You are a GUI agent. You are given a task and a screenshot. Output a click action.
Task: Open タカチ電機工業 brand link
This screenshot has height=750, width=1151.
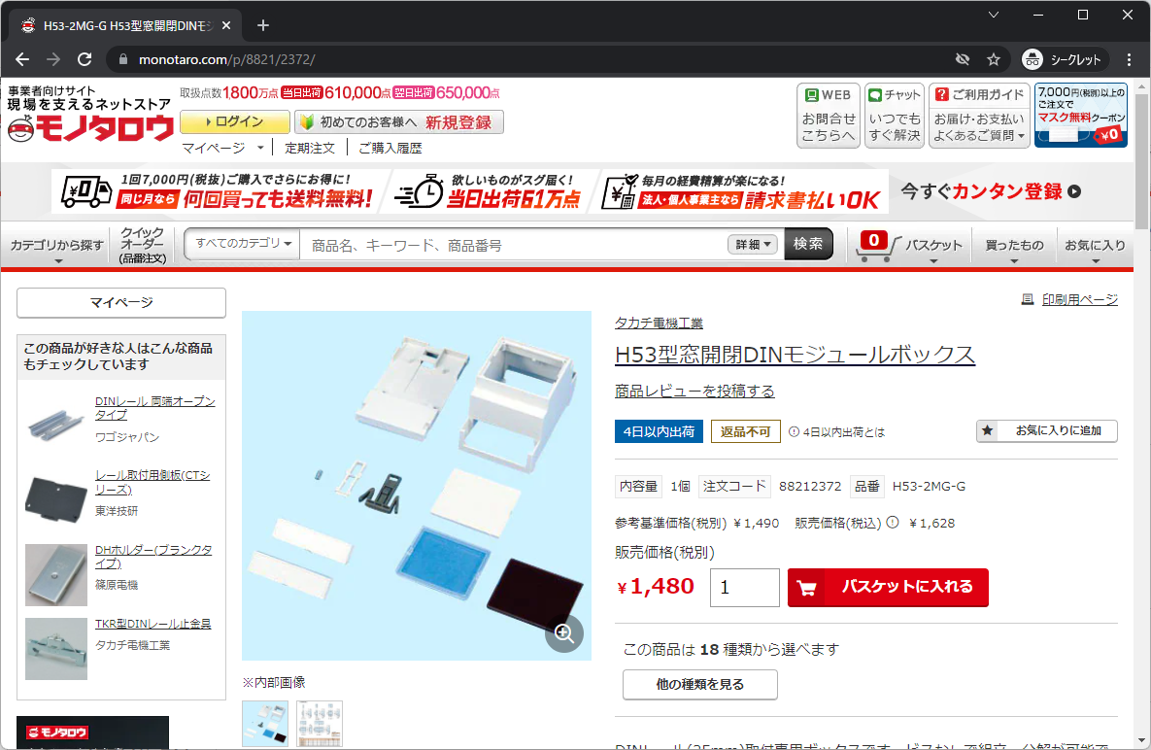click(x=659, y=323)
